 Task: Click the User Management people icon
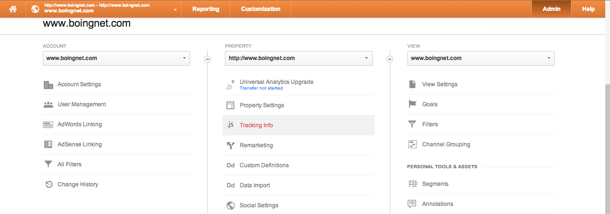(x=48, y=104)
